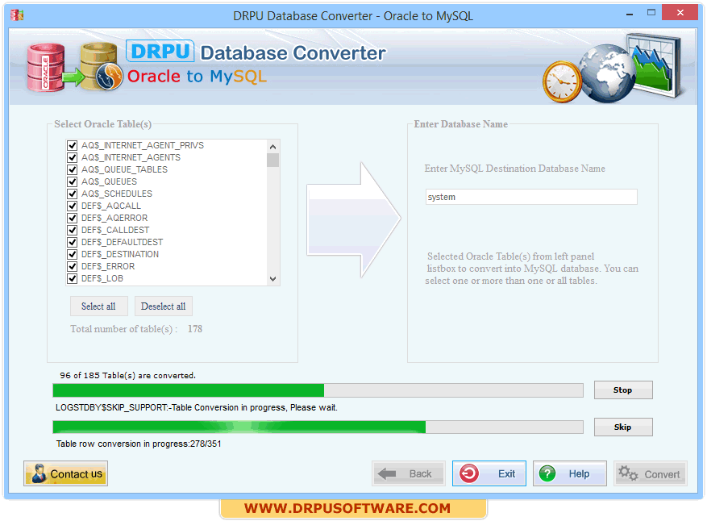Open the WWW.DRPUSOFTWARE.COM link
The width and height of the screenshot is (707, 521).
pyautogui.click(x=347, y=508)
